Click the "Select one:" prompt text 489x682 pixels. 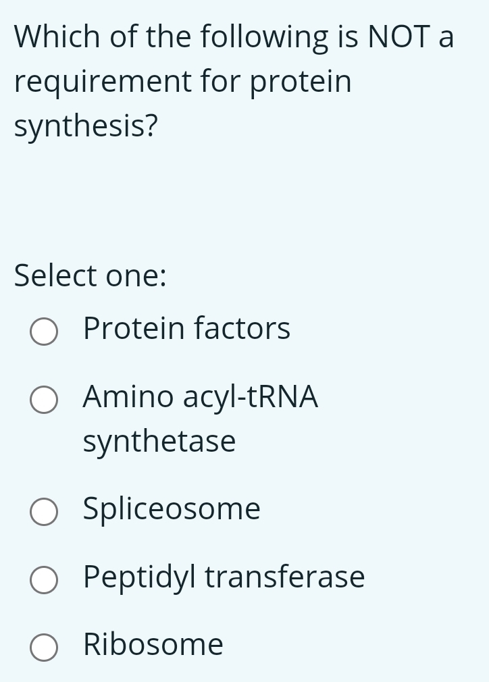coord(91,276)
